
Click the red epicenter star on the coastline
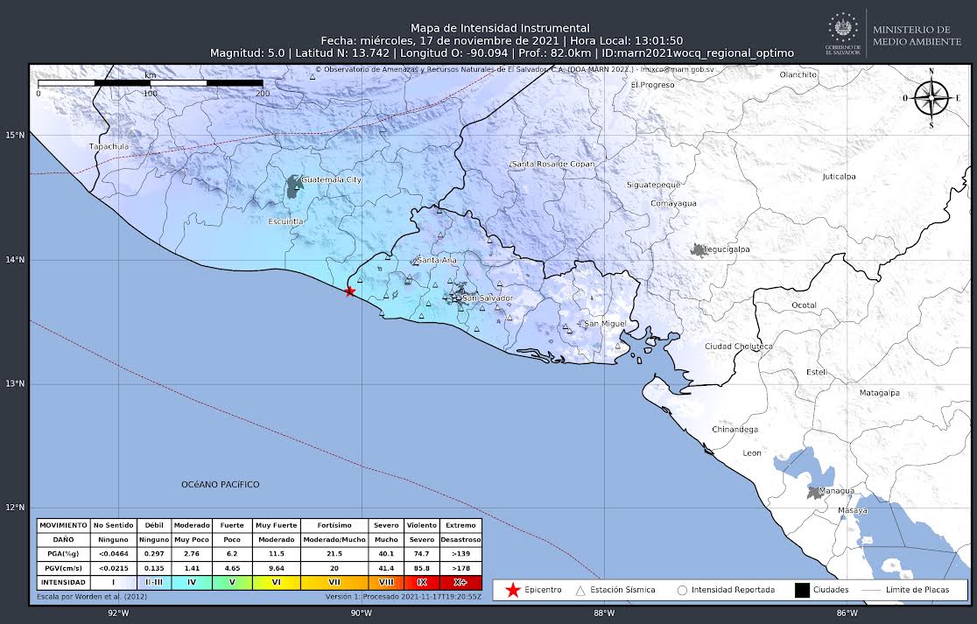click(x=350, y=291)
